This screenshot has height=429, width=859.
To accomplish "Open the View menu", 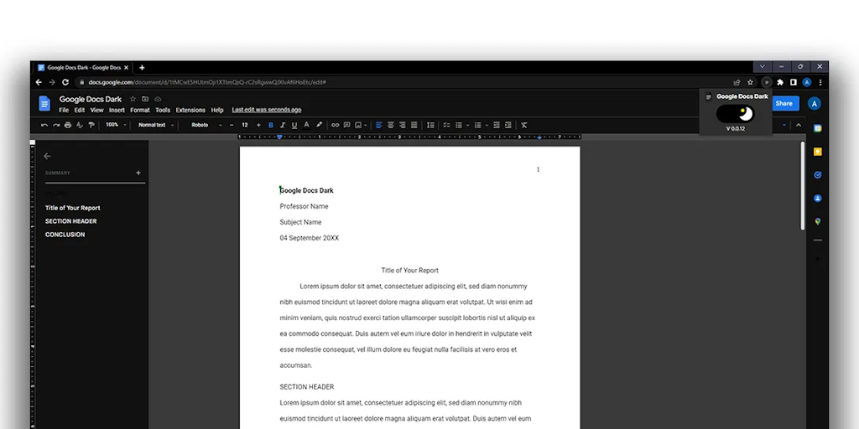I will pos(97,110).
